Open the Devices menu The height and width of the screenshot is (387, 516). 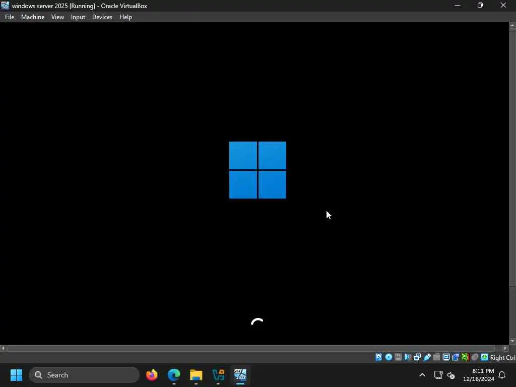[102, 17]
